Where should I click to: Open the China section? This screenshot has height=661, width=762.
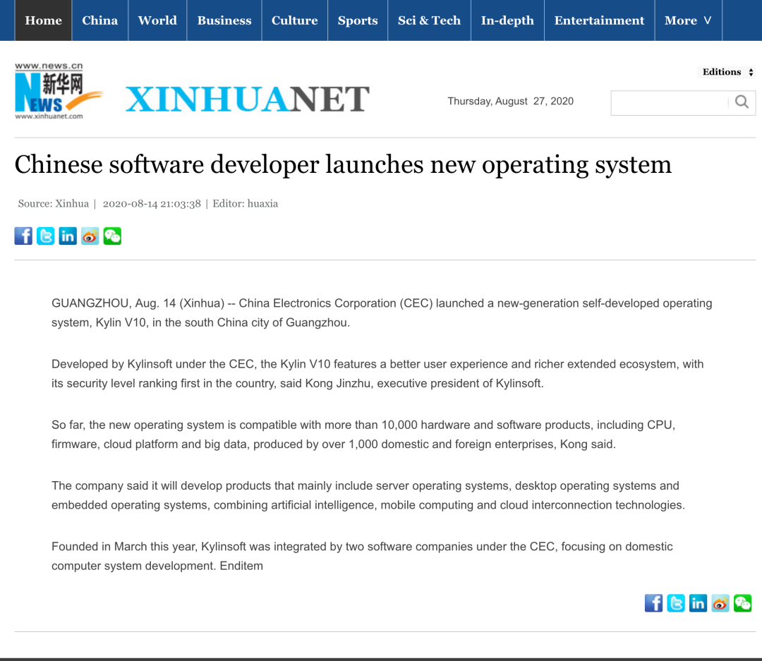[x=99, y=20]
